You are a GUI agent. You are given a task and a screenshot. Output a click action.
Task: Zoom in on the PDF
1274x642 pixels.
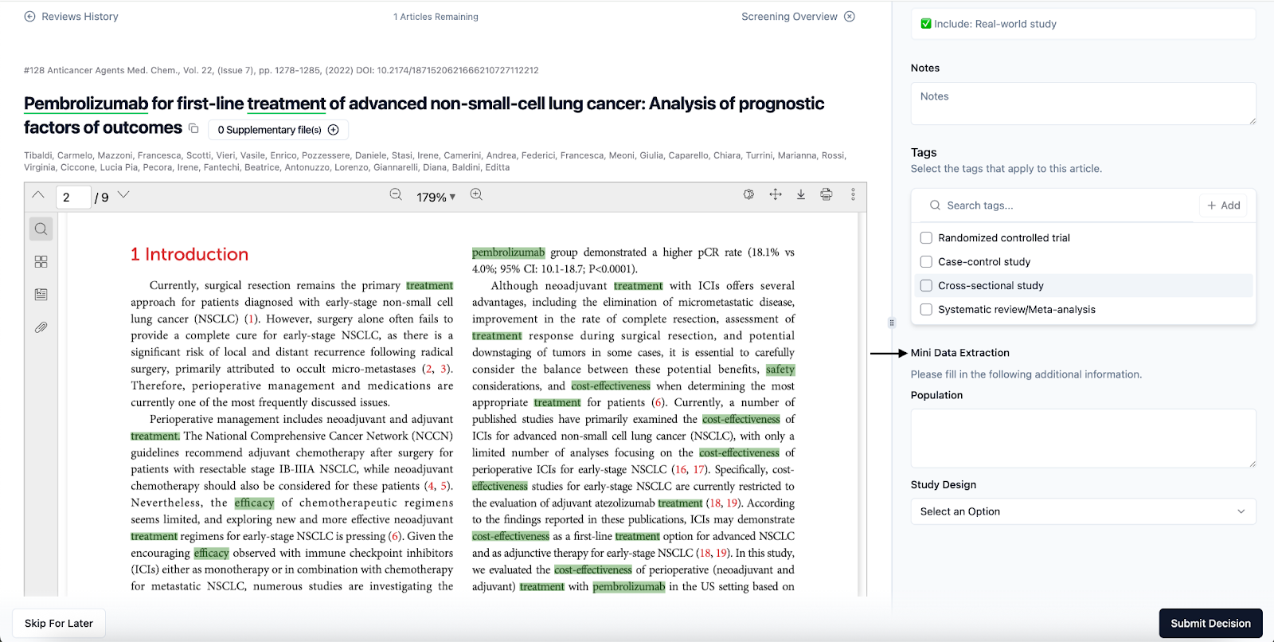[476, 195]
